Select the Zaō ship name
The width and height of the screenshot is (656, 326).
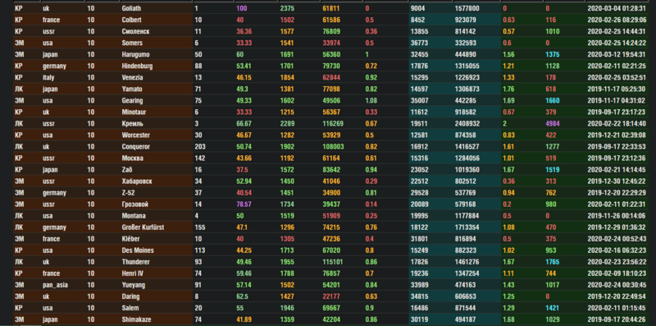click(x=127, y=170)
